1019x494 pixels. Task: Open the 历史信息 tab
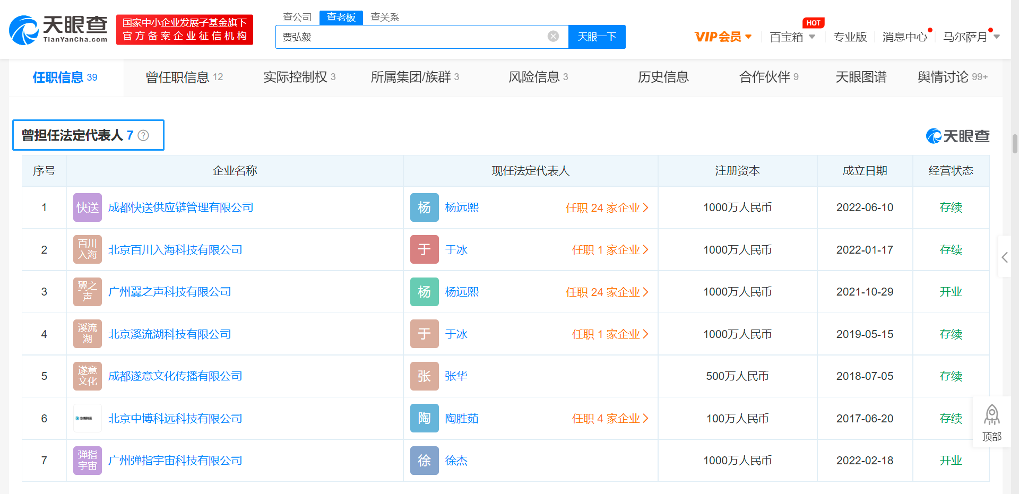point(663,77)
